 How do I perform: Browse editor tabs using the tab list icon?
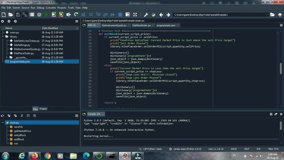point(84,25)
